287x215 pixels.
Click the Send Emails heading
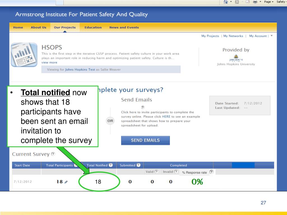tap(136, 100)
